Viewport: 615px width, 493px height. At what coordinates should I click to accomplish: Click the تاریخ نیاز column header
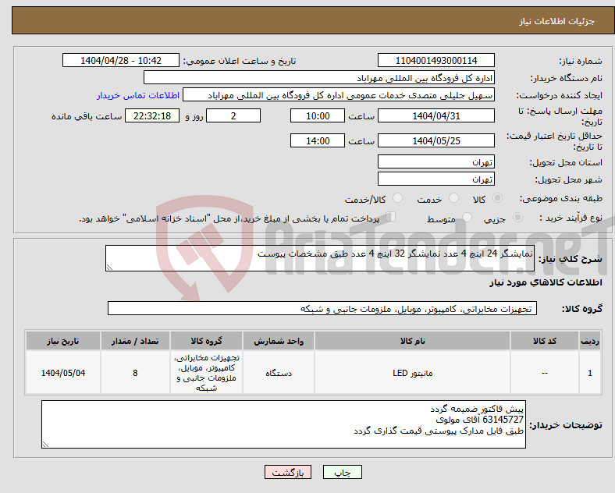tap(63, 341)
